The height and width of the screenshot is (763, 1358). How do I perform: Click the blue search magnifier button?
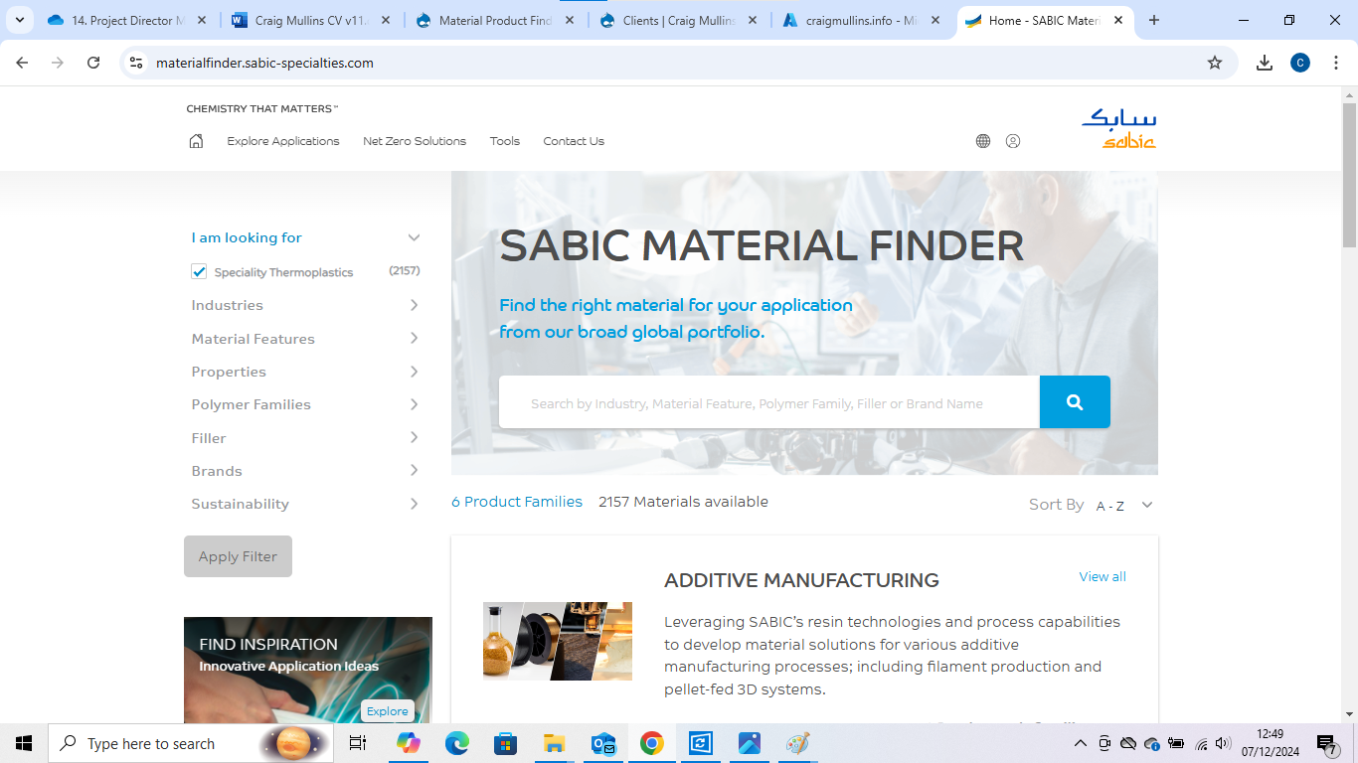pos(1075,402)
